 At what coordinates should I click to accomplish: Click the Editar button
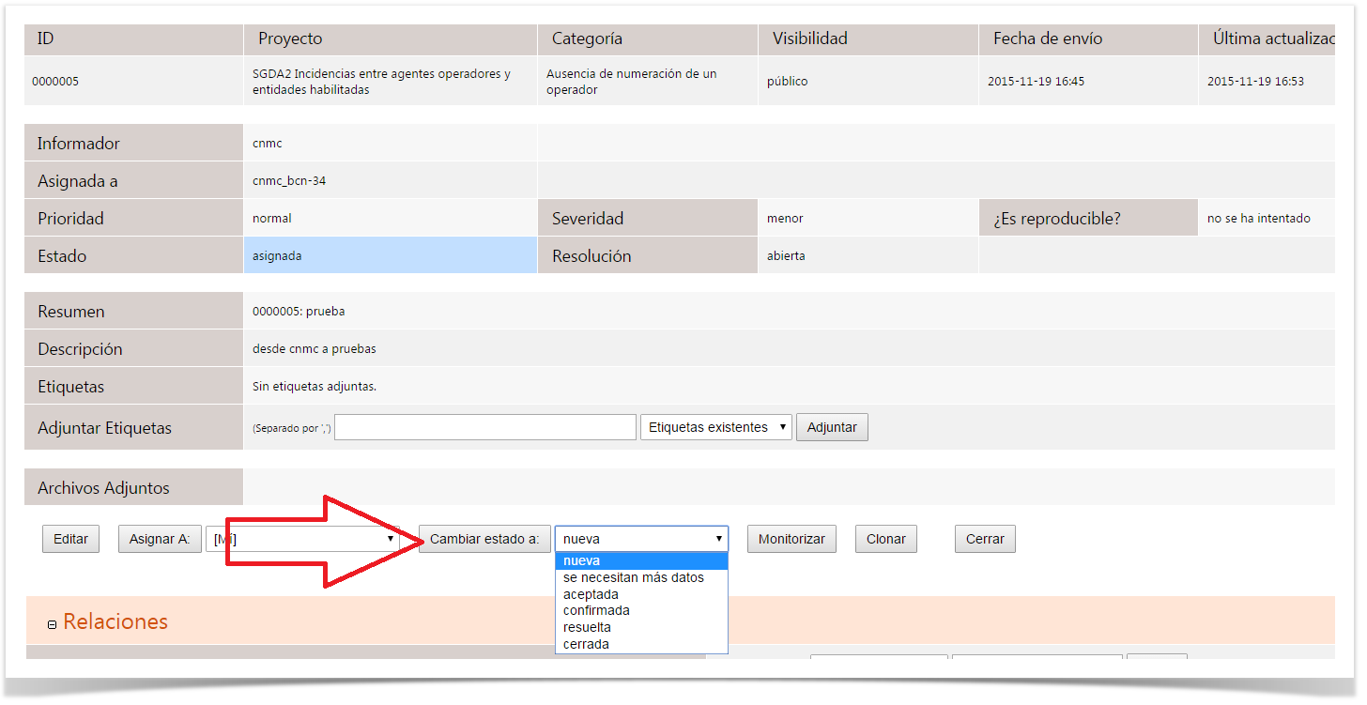tap(70, 539)
